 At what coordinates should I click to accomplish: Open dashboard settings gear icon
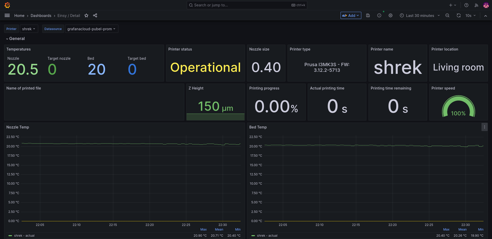point(391,16)
